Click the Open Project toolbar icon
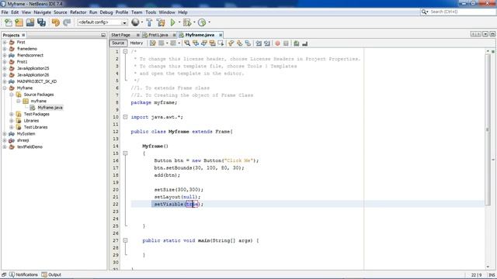The height and width of the screenshot is (279, 497). pyautogui.click(x=30, y=22)
